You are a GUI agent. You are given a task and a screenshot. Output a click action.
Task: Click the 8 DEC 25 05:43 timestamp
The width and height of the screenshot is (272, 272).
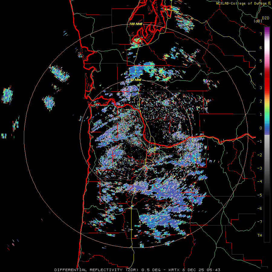tap(201, 270)
